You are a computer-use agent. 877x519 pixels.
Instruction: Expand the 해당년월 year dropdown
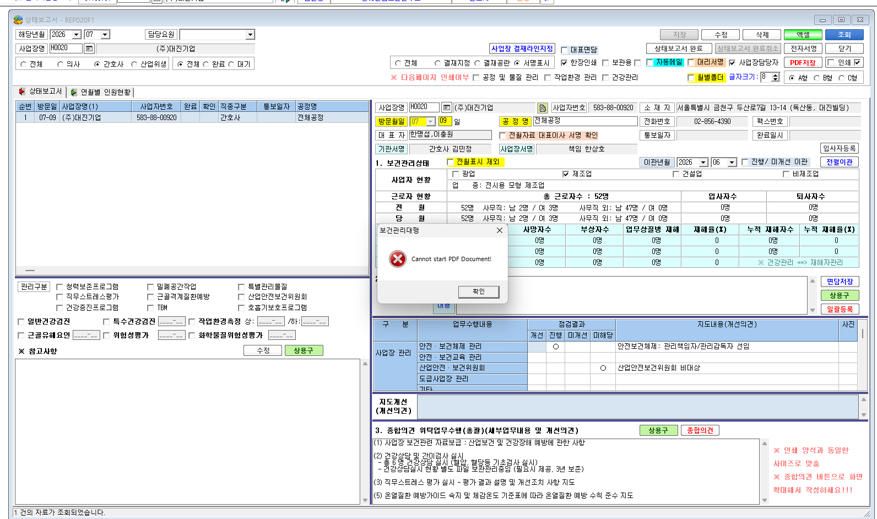[77, 35]
